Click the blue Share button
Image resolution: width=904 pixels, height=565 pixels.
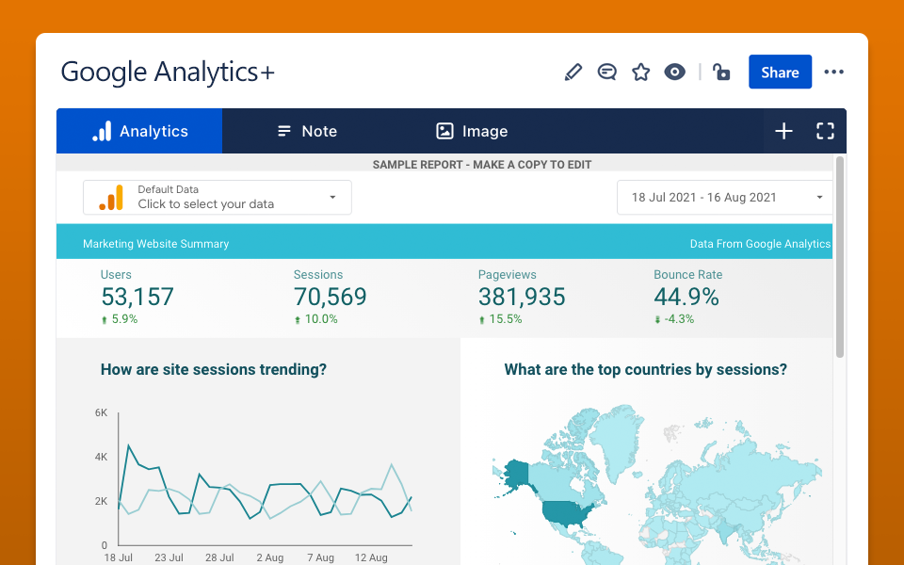pyautogui.click(x=780, y=73)
